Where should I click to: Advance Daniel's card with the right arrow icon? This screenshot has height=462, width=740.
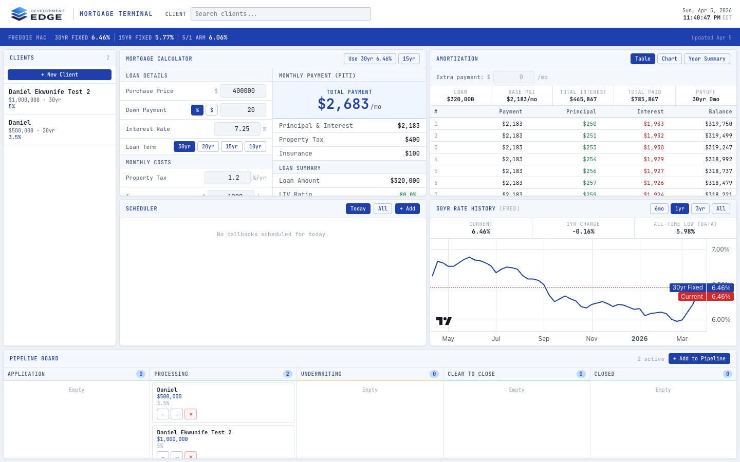click(177, 414)
